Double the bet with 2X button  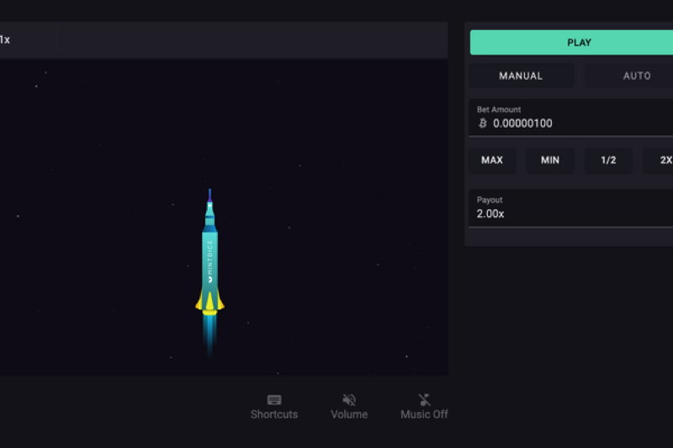[659, 161]
